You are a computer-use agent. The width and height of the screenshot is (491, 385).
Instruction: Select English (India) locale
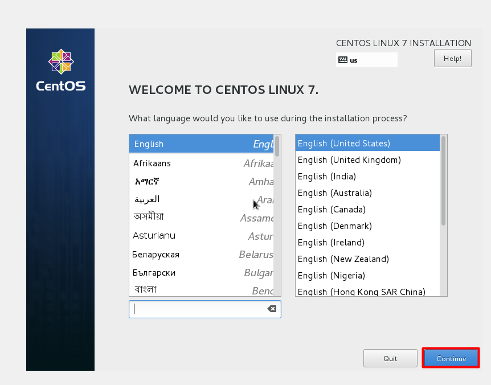[327, 177]
